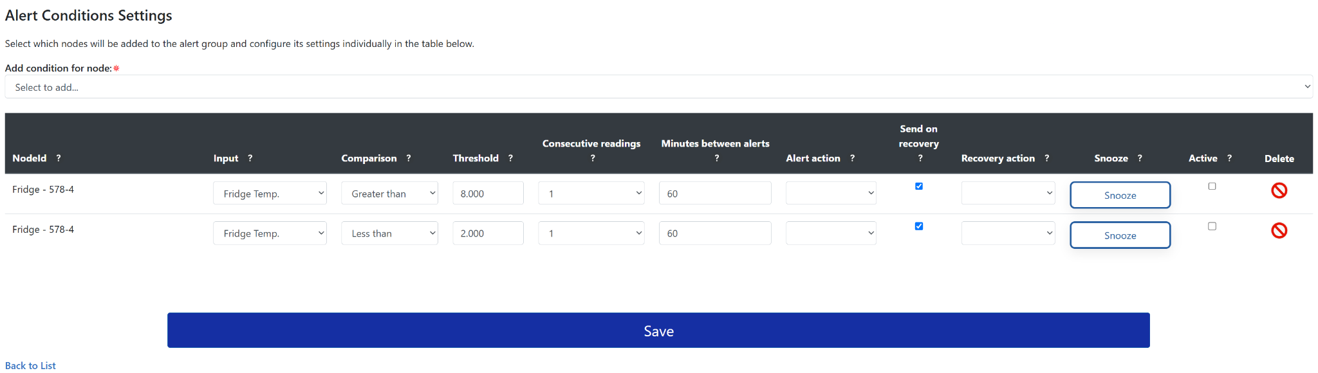Show help for Comparison column
This screenshot has height=373, width=1318.
coord(409,158)
